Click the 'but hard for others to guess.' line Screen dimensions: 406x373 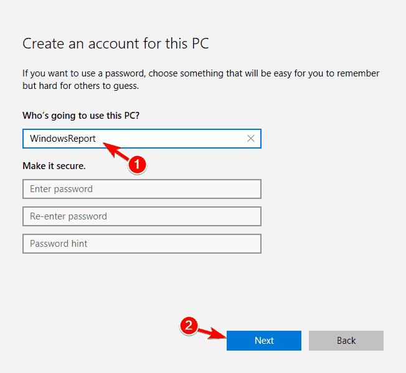(x=80, y=86)
